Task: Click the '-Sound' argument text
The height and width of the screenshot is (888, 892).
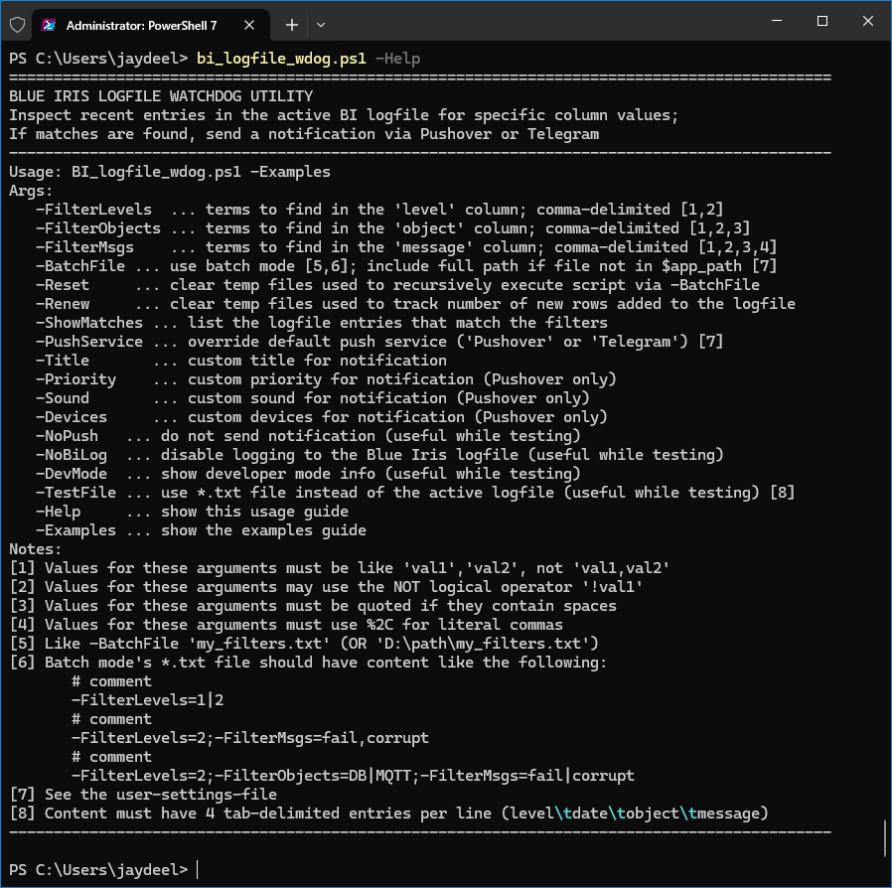Action: point(63,397)
